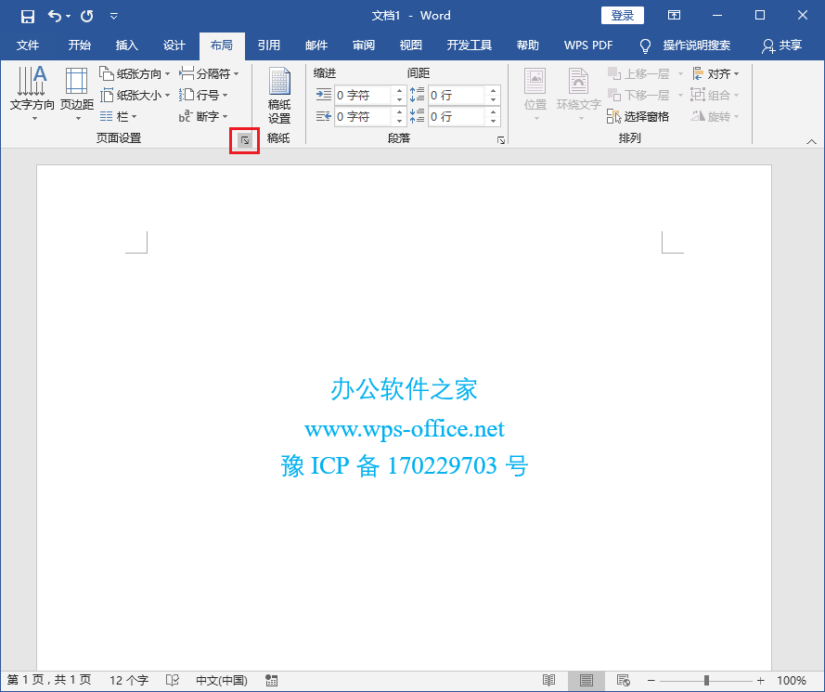
Task: Click the 操作说明搜索 search box
Action: [685, 46]
